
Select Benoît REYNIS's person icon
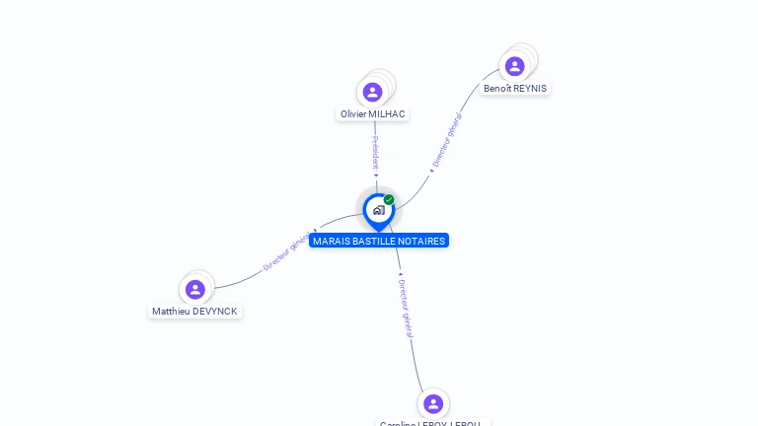[x=515, y=66]
